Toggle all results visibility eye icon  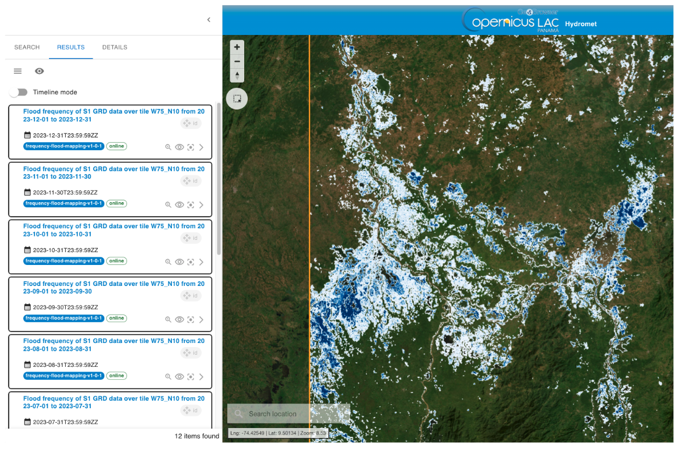[x=40, y=71]
